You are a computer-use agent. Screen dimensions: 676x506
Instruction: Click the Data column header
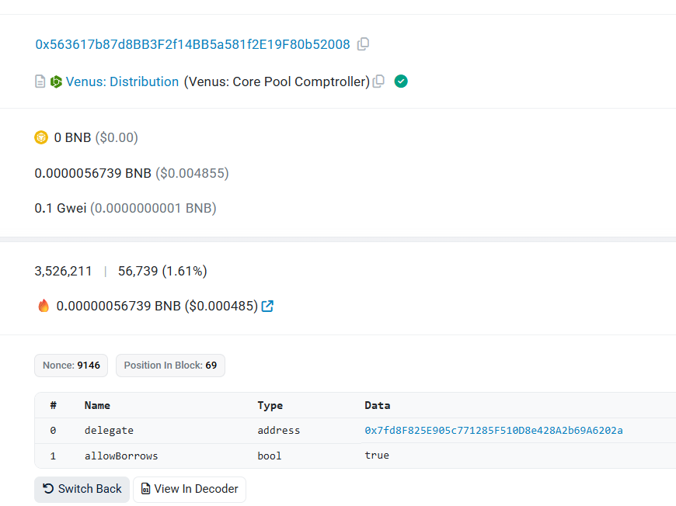click(377, 405)
